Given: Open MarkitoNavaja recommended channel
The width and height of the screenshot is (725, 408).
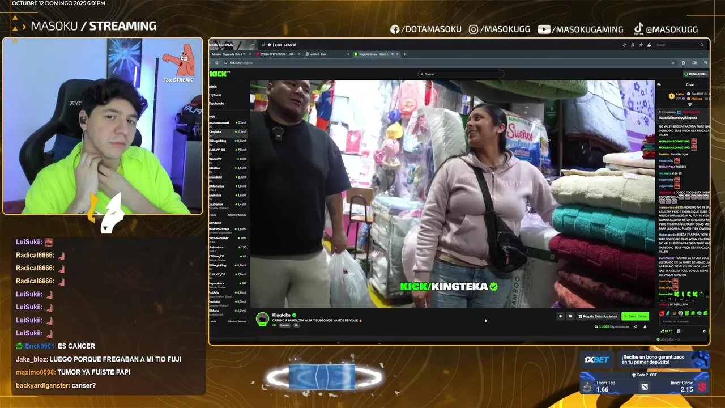Looking at the screenshot, I should [x=228, y=231].
